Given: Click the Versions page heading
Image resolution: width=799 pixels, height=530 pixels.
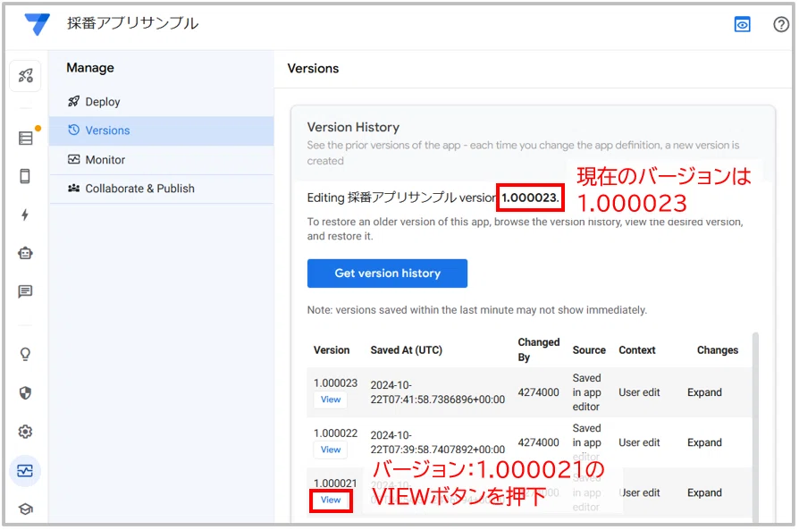Looking at the screenshot, I should pyautogui.click(x=313, y=68).
